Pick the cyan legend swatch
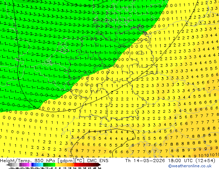Viewport: 219px width, 169px height. (42, 165)
